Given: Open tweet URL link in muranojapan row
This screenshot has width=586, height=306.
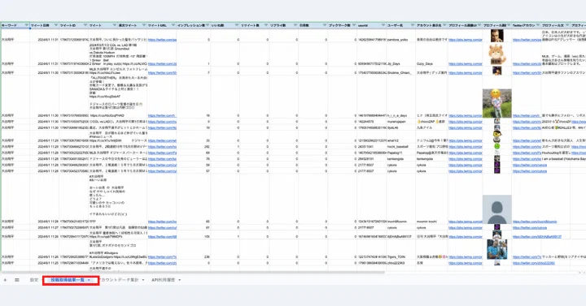Looking at the screenshot, I should tap(162, 122).
